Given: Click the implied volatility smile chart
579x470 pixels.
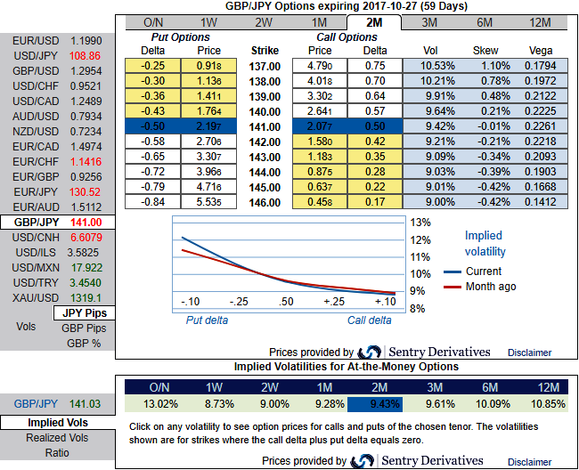Looking at the screenshot, I should [289, 264].
